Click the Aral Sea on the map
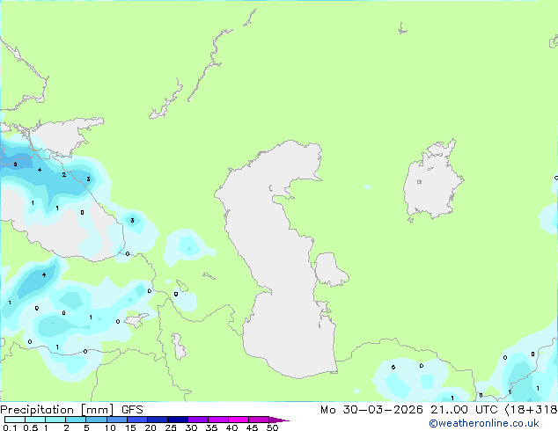The width and height of the screenshot is (558, 431). tap(432, 181)
